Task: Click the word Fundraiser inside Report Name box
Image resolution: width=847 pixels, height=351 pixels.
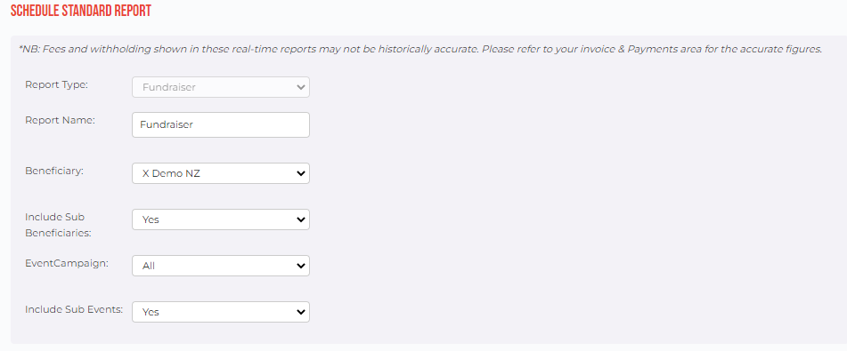Action: click(167, 124)
